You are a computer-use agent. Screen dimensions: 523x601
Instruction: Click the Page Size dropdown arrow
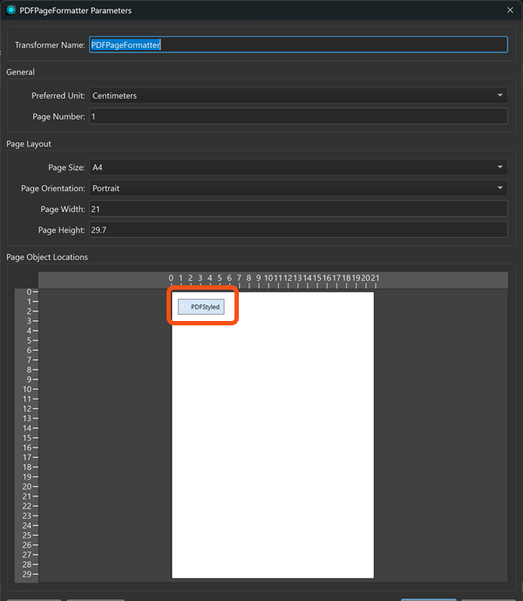tap(500, 167)
